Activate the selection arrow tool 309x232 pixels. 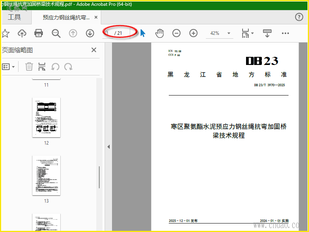pos(143,33)
